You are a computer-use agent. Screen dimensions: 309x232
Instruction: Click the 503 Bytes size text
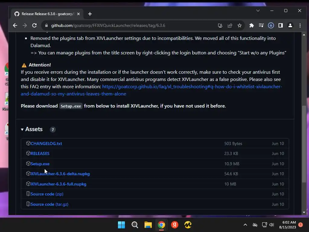tap(233, 143)
